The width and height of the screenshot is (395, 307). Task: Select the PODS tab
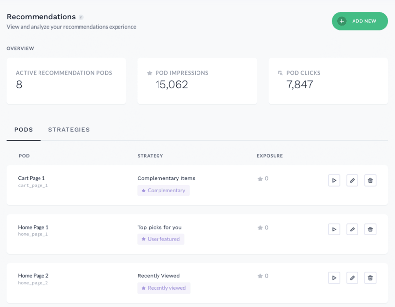coord(24,130)
